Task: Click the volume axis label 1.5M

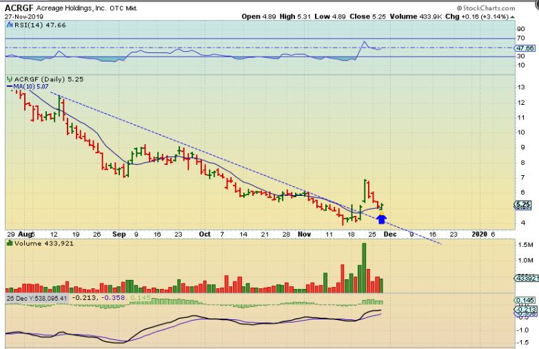Action: tap(526, 245)
